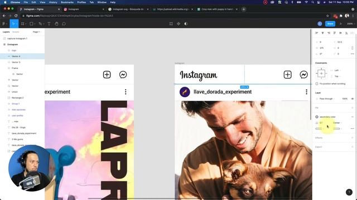Click stroke weight 0.1 field

[321, 123]
